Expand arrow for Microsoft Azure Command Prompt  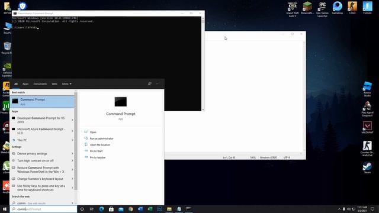(x=72, y=131)
